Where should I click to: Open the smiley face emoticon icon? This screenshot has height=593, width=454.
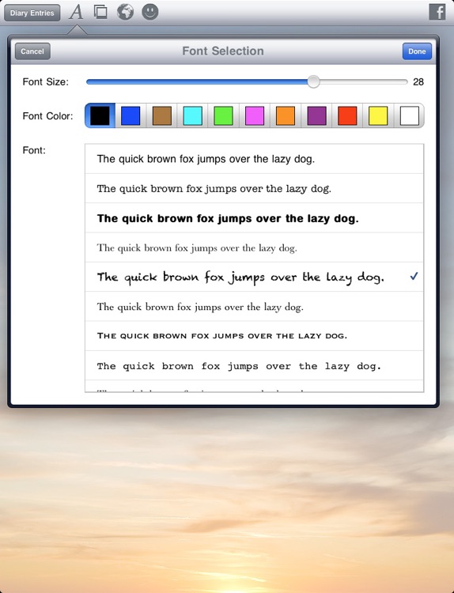tap(150, 12)
